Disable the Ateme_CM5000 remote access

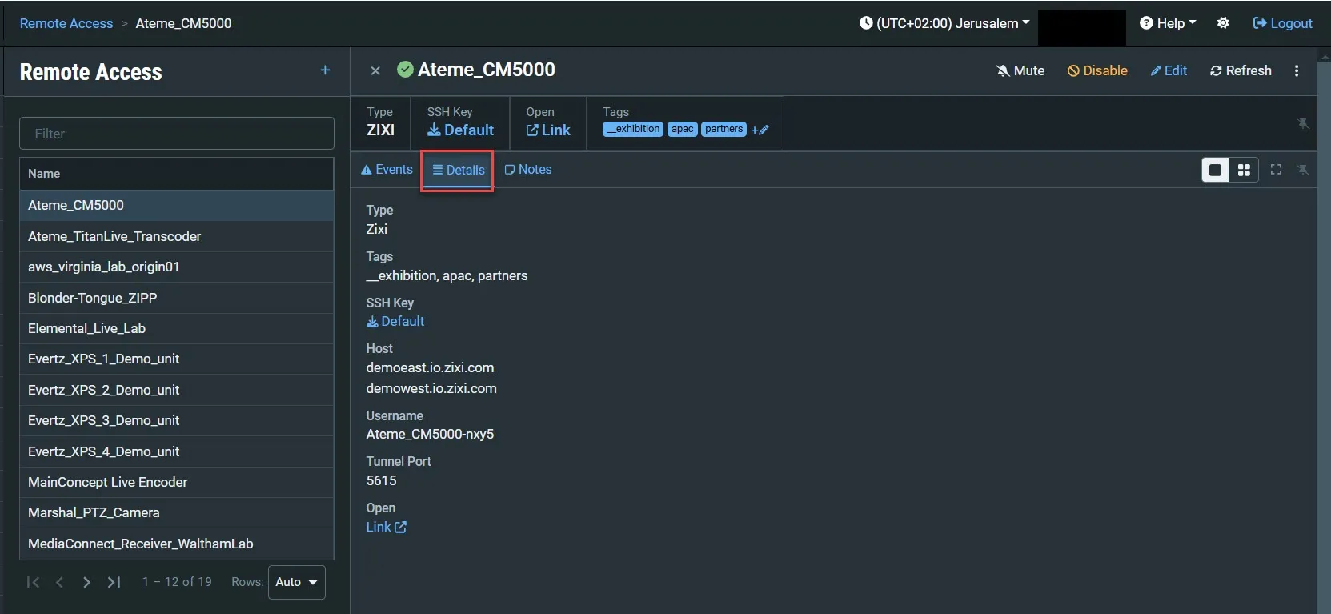(1097, 70)
